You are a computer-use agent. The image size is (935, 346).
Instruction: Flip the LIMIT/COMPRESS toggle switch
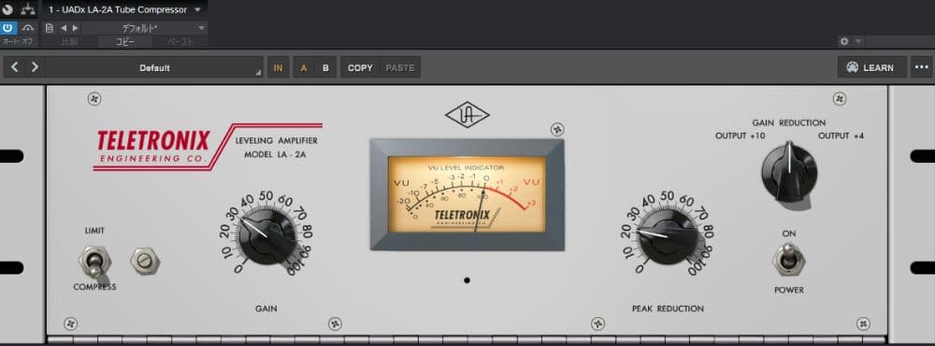tap(94, 263)
